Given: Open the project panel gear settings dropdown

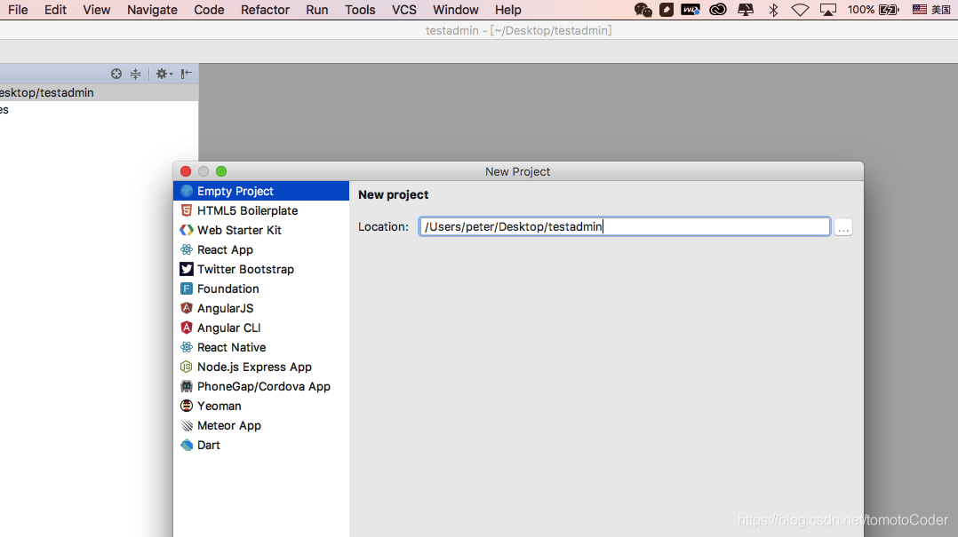Looking at the screenshot, I should coord(164,74).
